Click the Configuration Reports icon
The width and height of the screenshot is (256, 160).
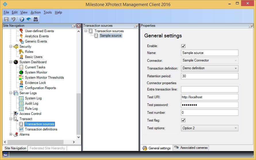(21, 88)
